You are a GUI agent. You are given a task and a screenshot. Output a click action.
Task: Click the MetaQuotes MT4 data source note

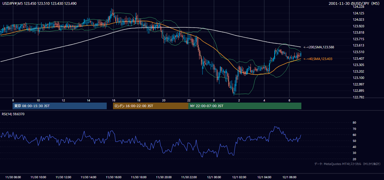347,164
